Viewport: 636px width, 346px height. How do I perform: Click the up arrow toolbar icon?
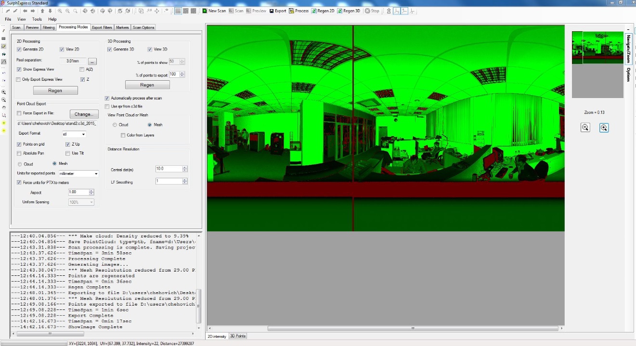click(x=42, y=11)
